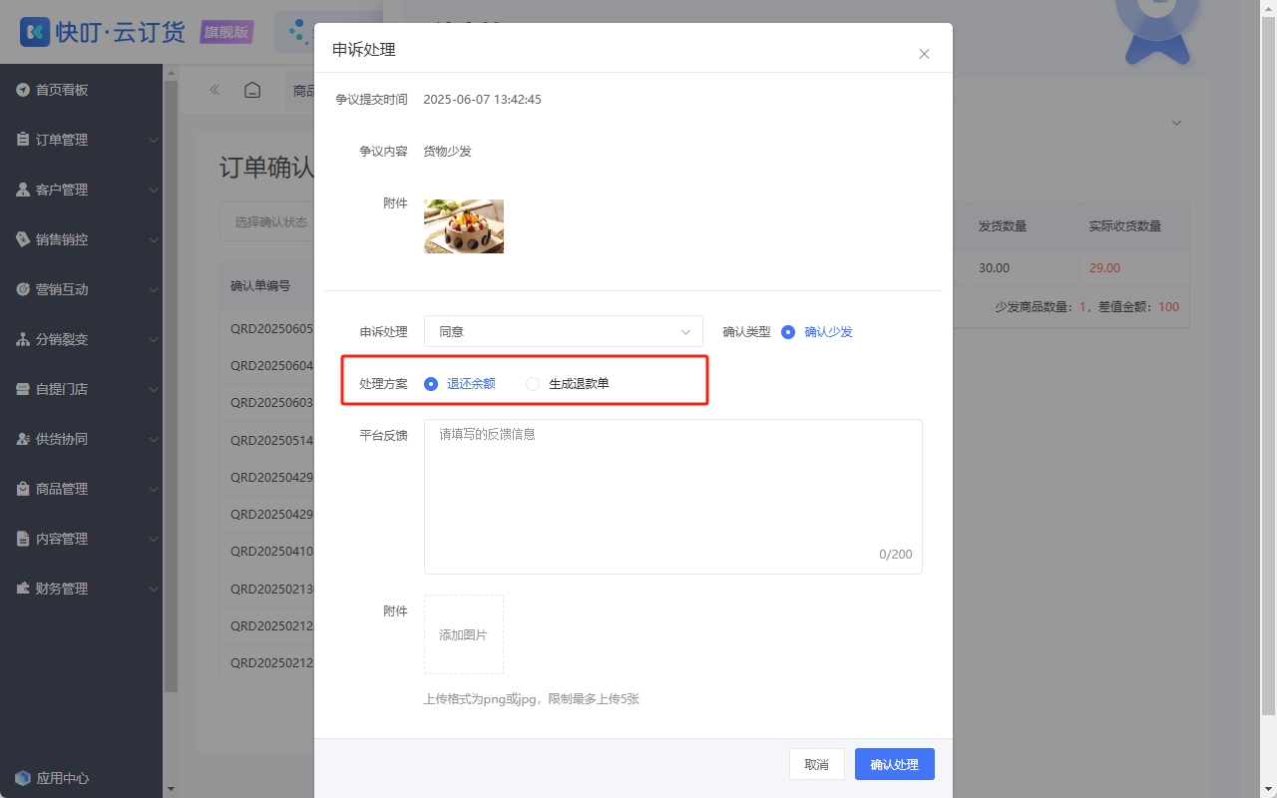Expand the 财务管理 menu chevron
The width and height of the screenshot is (1277, 798).
(x=154, y=590)
